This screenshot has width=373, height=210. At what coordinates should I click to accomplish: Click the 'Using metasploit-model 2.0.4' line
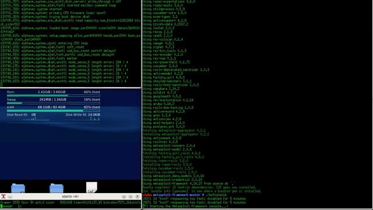167,149
